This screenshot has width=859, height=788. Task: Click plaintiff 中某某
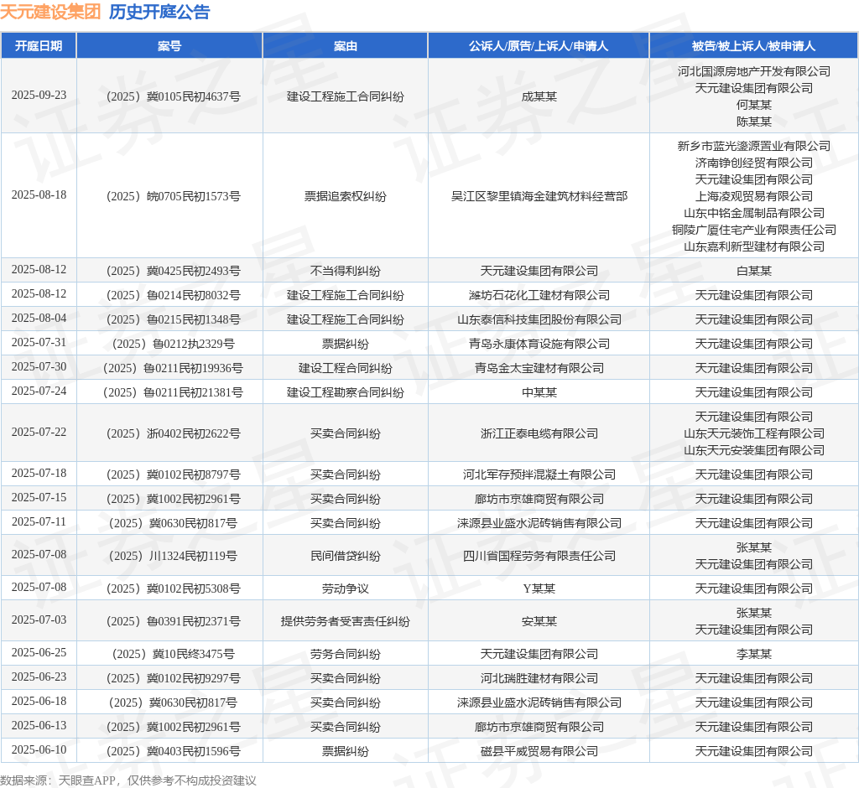[539, 392]
